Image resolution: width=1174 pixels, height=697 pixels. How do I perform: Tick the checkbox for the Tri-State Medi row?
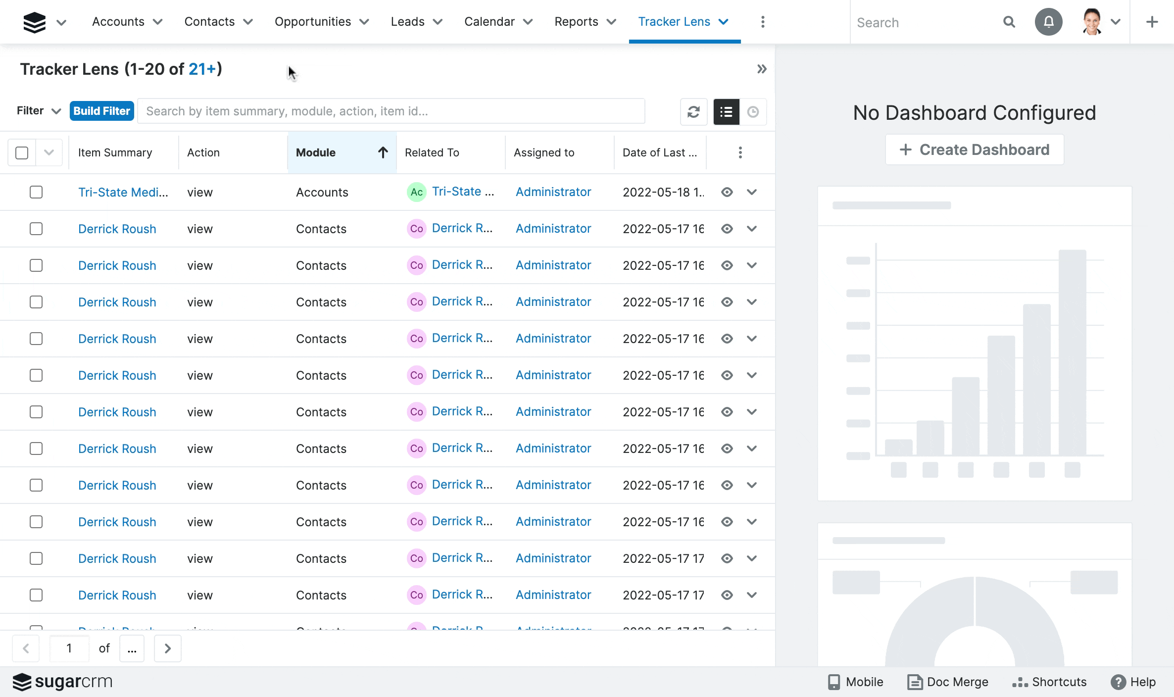click(x=36, y=192)
